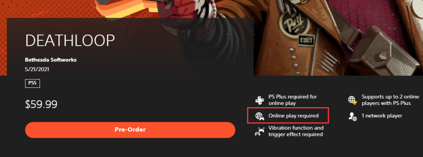The height and width of the screenshot is (157, 423).
Task: Select the PS5 platform badge
Action: click(33, 83)
